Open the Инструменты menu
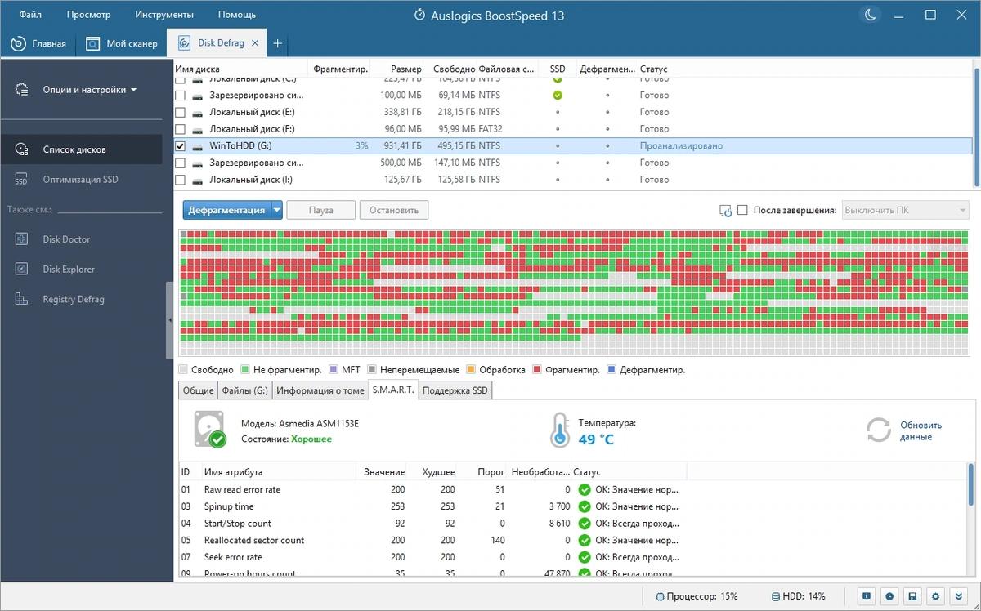The height and width of the screenshot is (611, 981). (165, 15)
